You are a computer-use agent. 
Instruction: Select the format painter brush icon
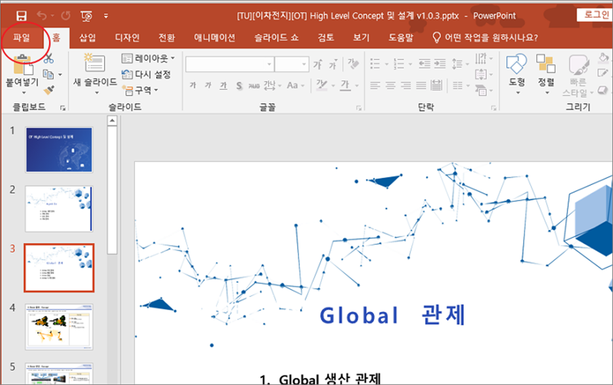click(49, 90)
